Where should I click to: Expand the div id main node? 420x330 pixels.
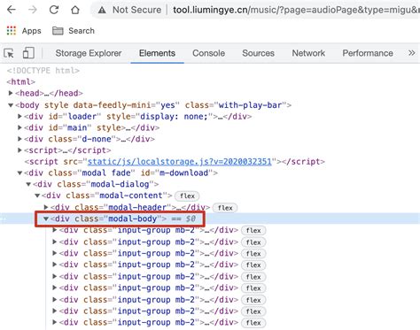tap(19, 127)
